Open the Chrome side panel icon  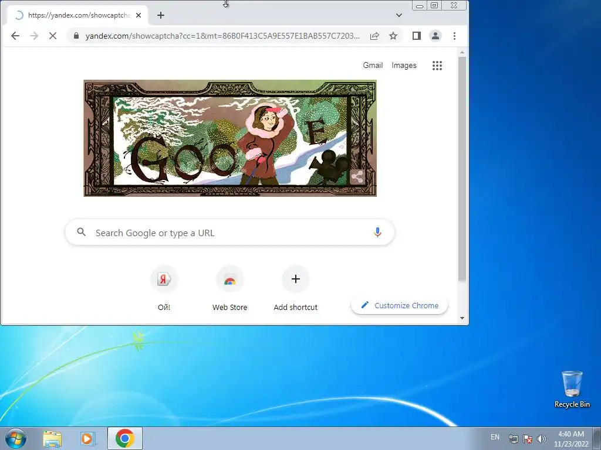coord(417,36)
